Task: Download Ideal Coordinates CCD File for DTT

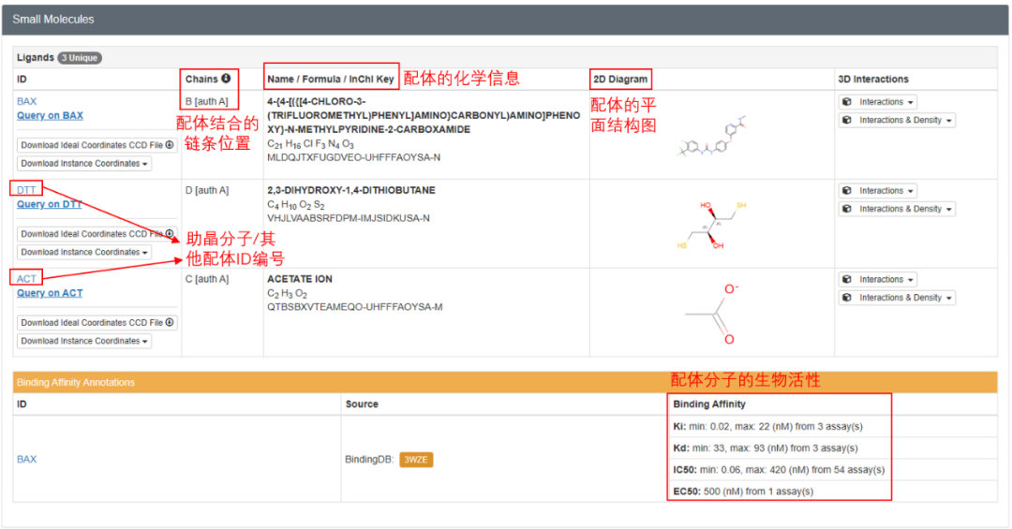Action: pos(97,233)
